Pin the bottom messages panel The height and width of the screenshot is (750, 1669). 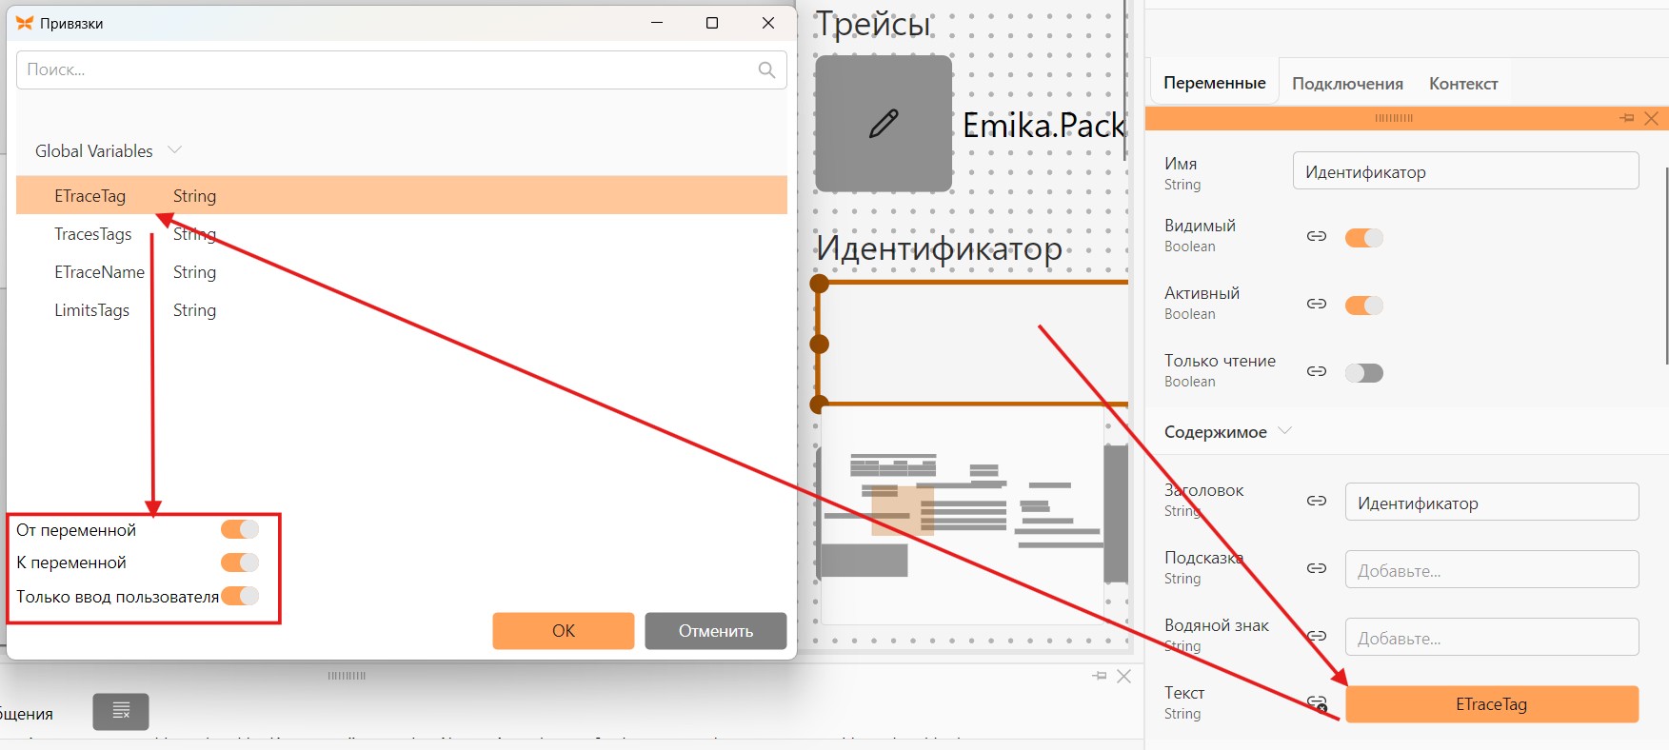click(1100, 676)
